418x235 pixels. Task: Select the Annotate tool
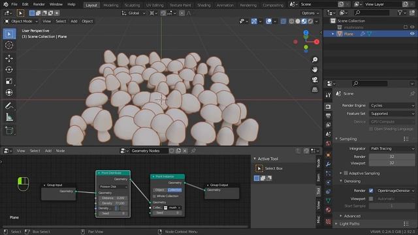[9, 106]
